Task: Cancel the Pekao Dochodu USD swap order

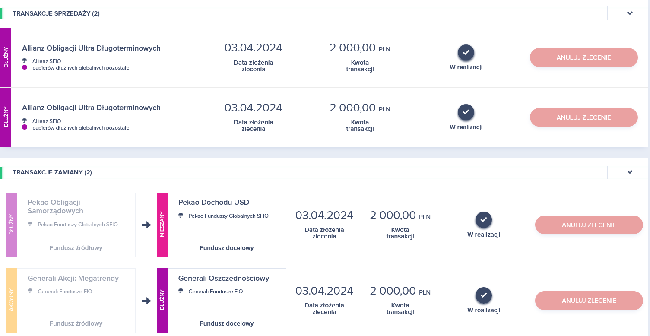Action: point(589,225)
